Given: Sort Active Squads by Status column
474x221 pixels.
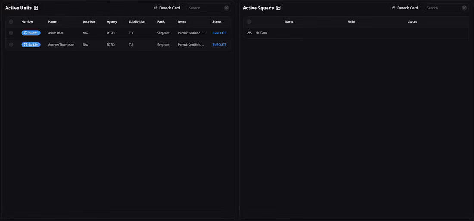Looking at the screenshot, I should (412, 21).
